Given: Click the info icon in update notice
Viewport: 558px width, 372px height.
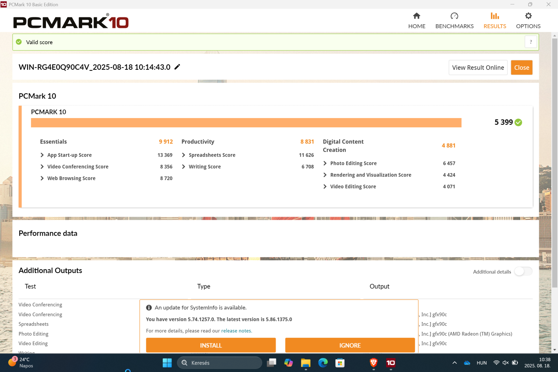Looking at the screenshot, I should (x=149, y=307).
